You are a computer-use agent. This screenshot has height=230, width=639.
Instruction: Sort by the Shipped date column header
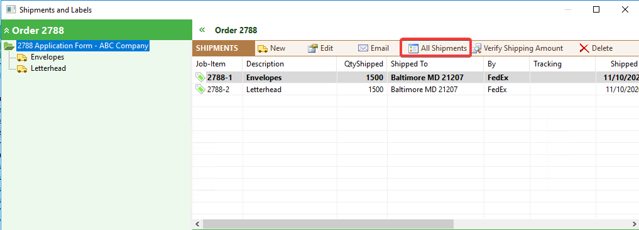(618, 64)
